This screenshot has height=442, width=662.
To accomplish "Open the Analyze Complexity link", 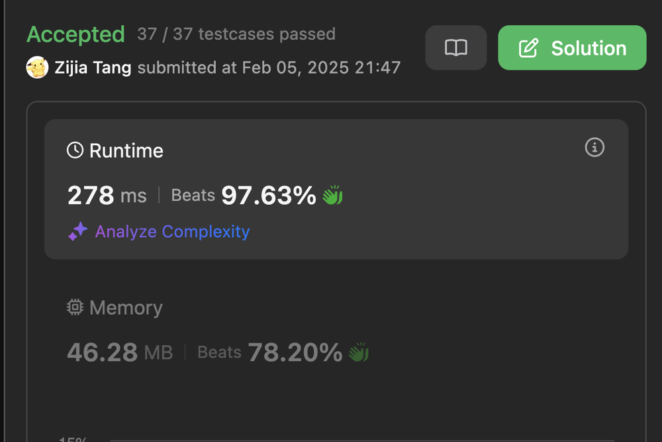I will [x=172, y=231].
